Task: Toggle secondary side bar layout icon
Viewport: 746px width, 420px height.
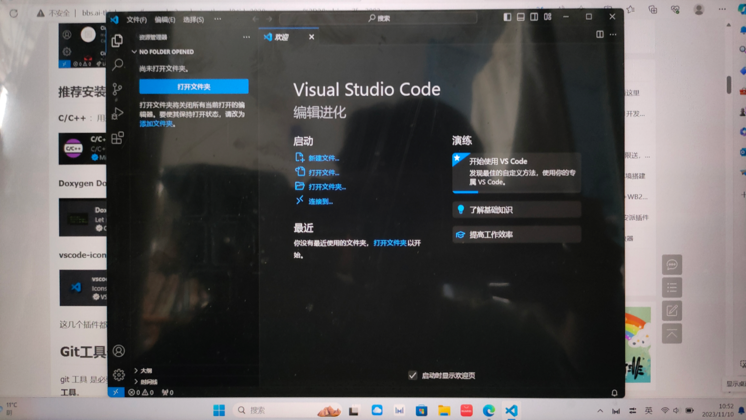Action: coord(534,17)
